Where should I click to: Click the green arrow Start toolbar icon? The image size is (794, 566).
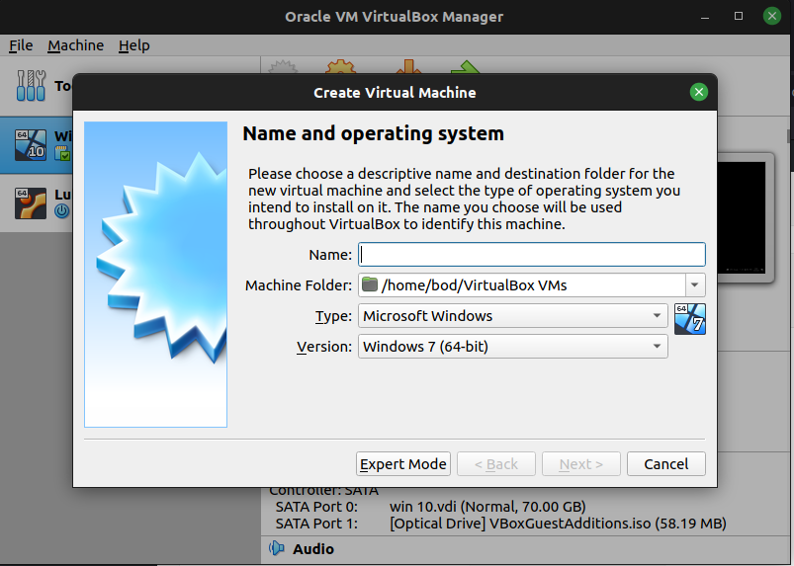tap(466, 67)
